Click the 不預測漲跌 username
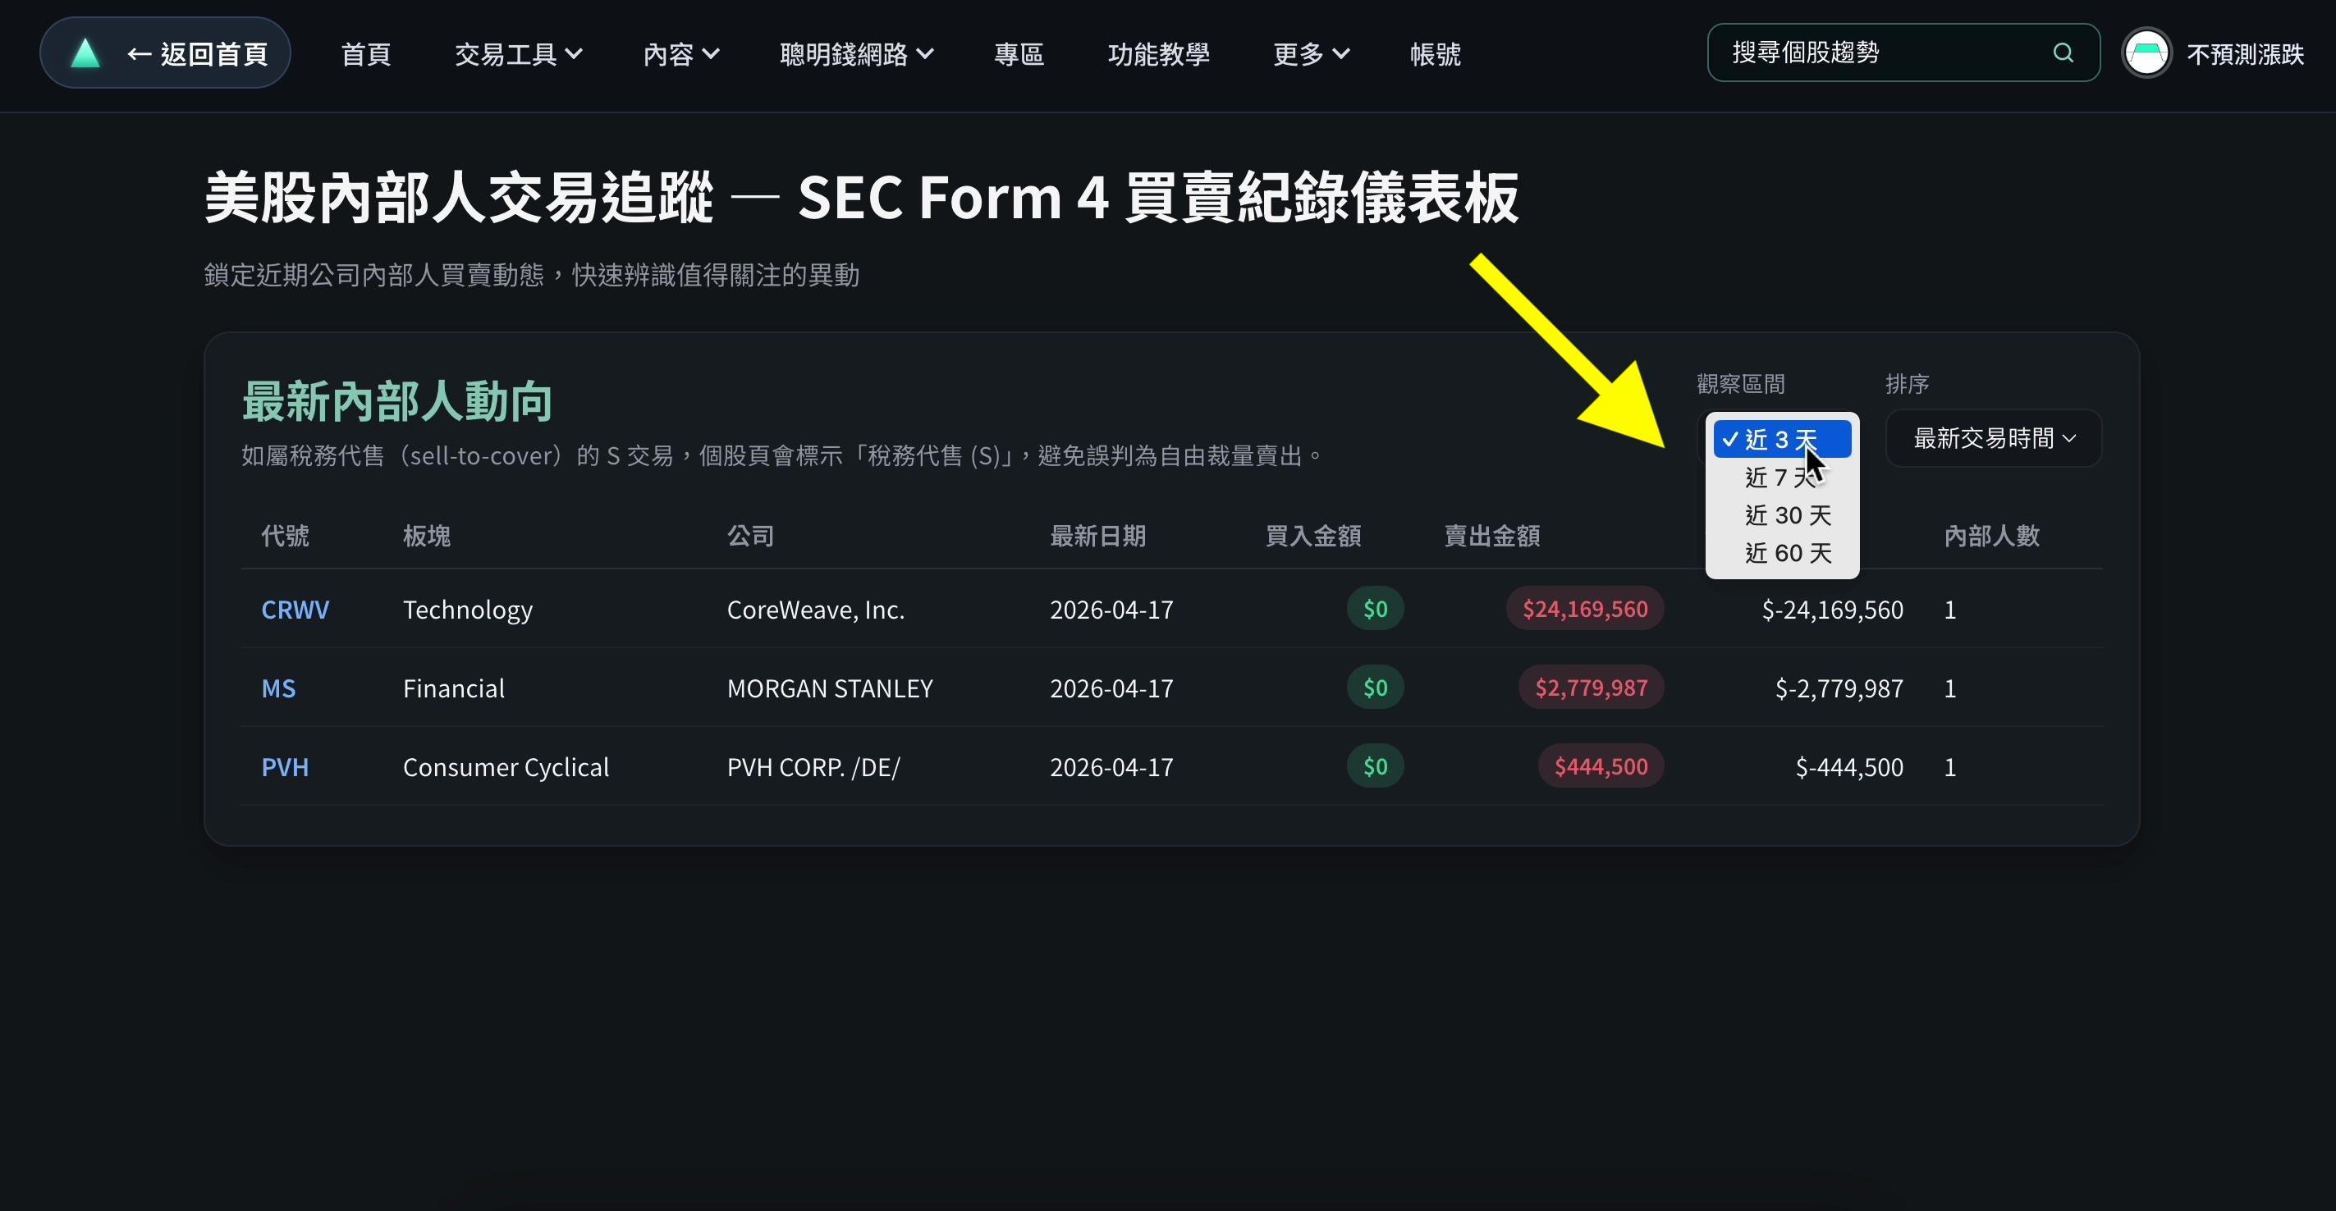Image resolution: width=2336 pixels, height=1211 pixels. (x=2246, y=54)
